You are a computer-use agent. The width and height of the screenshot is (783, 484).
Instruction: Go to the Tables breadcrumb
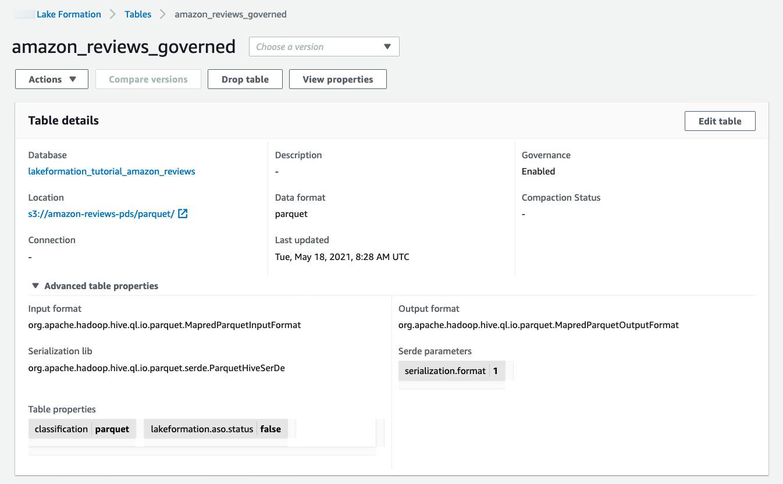[138, 14]
